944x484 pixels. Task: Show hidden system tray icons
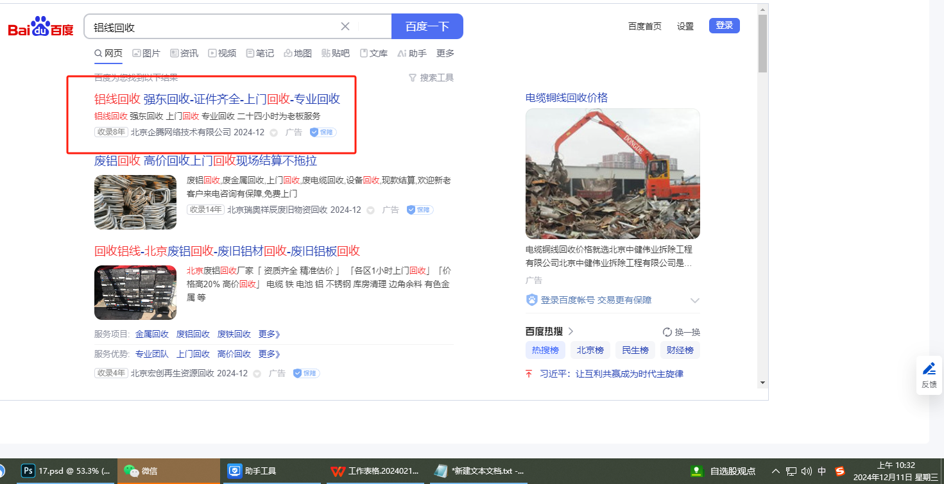tap(776, 471)
